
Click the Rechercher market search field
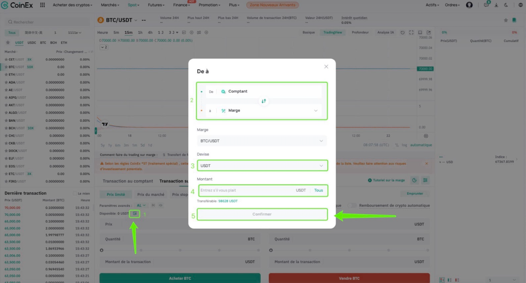pyautogui.click(x=48, y=22)
